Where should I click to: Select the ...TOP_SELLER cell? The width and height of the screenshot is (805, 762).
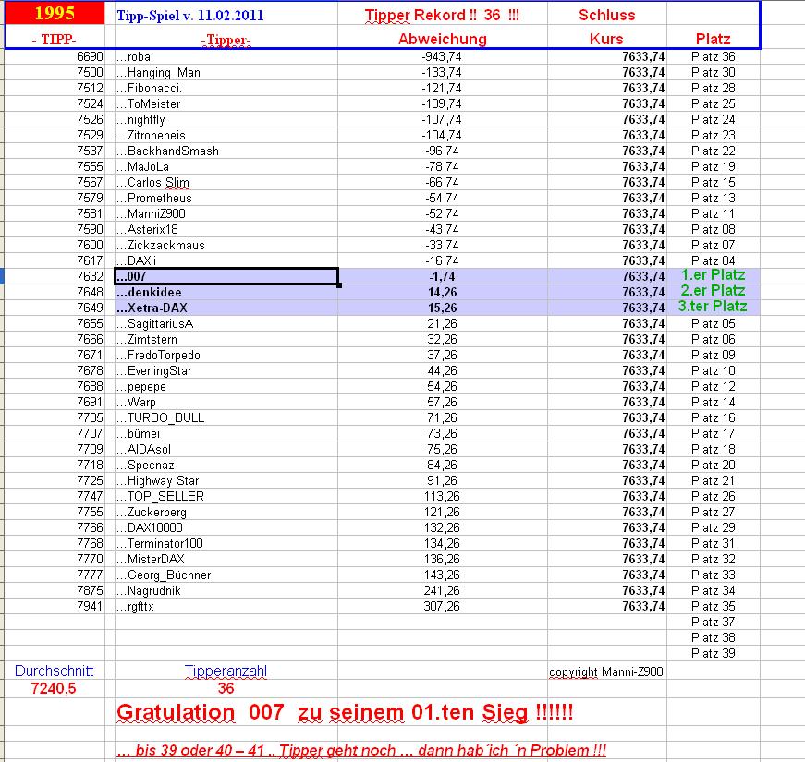click(x=226, y=496)
